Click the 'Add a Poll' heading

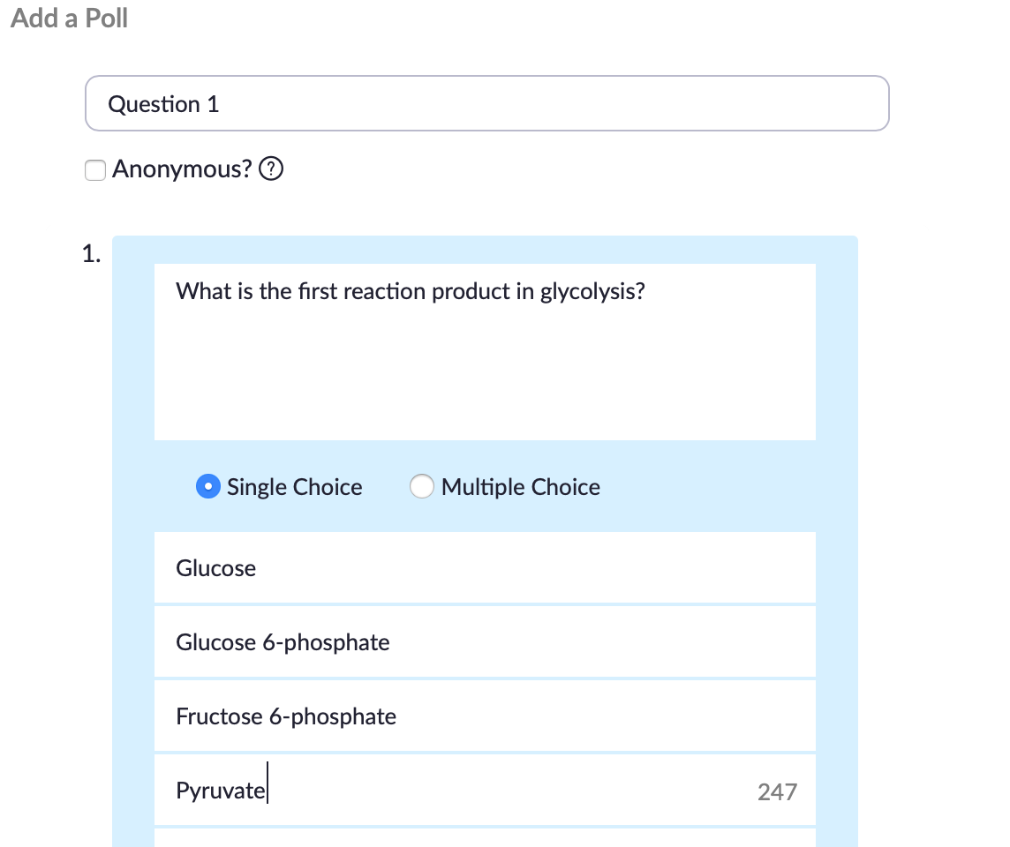69,19
